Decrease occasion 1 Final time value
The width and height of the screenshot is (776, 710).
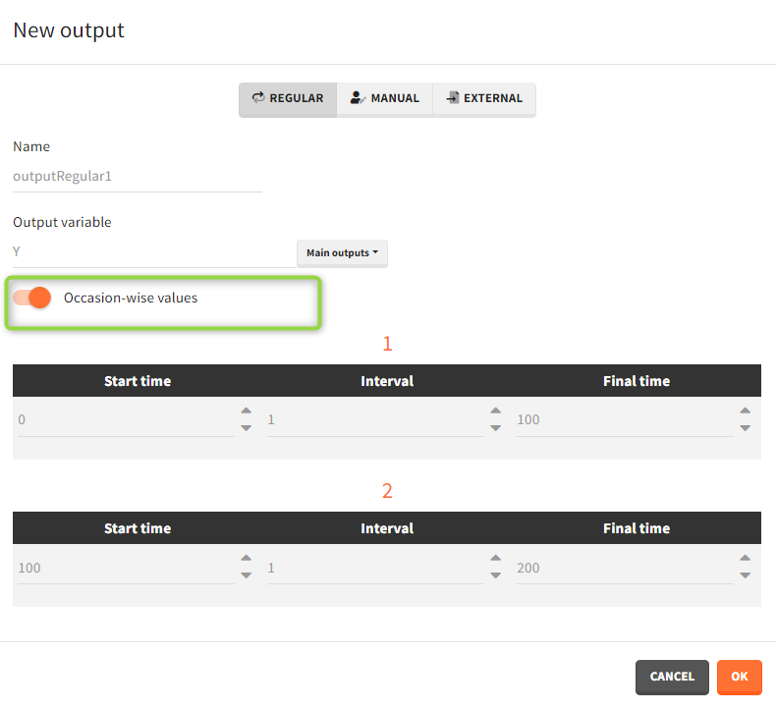746,428
